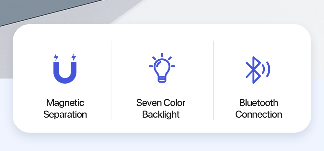Click the "Backlight" text
The width and height of the screenshot is (324, 151).
coord(161,114)
